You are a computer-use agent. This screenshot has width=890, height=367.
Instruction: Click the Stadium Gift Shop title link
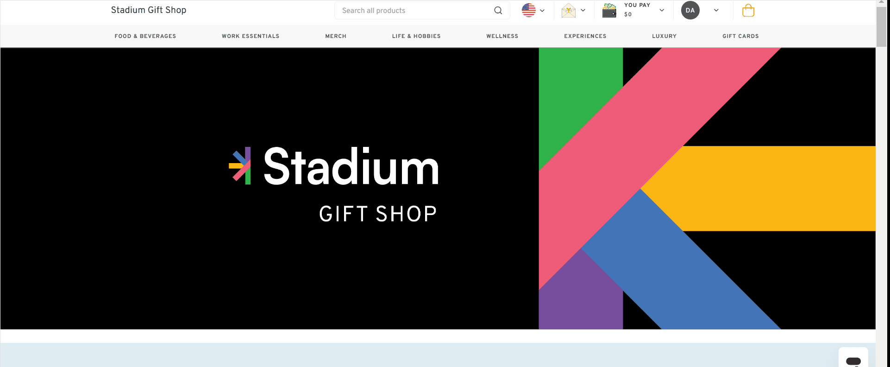click(149, 10)
